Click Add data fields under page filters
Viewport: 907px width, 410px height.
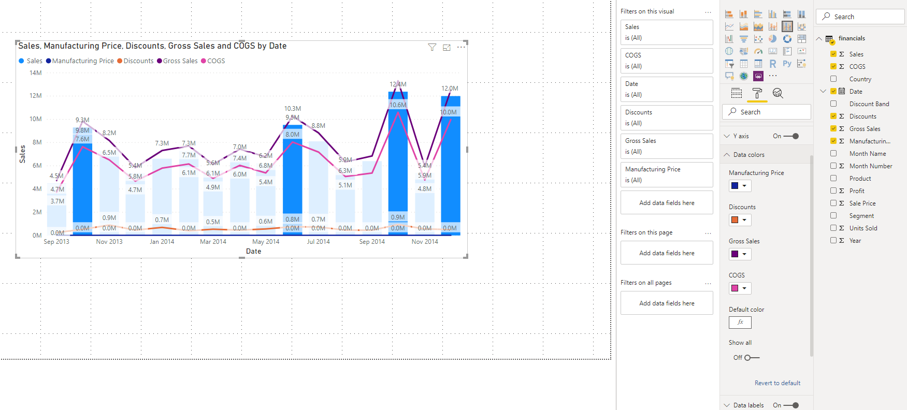click(x=667, y=253)
